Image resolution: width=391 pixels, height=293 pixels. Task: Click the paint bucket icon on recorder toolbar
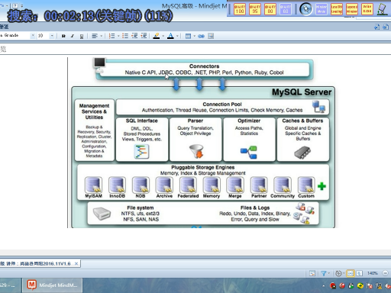click(x=383, y=9)
